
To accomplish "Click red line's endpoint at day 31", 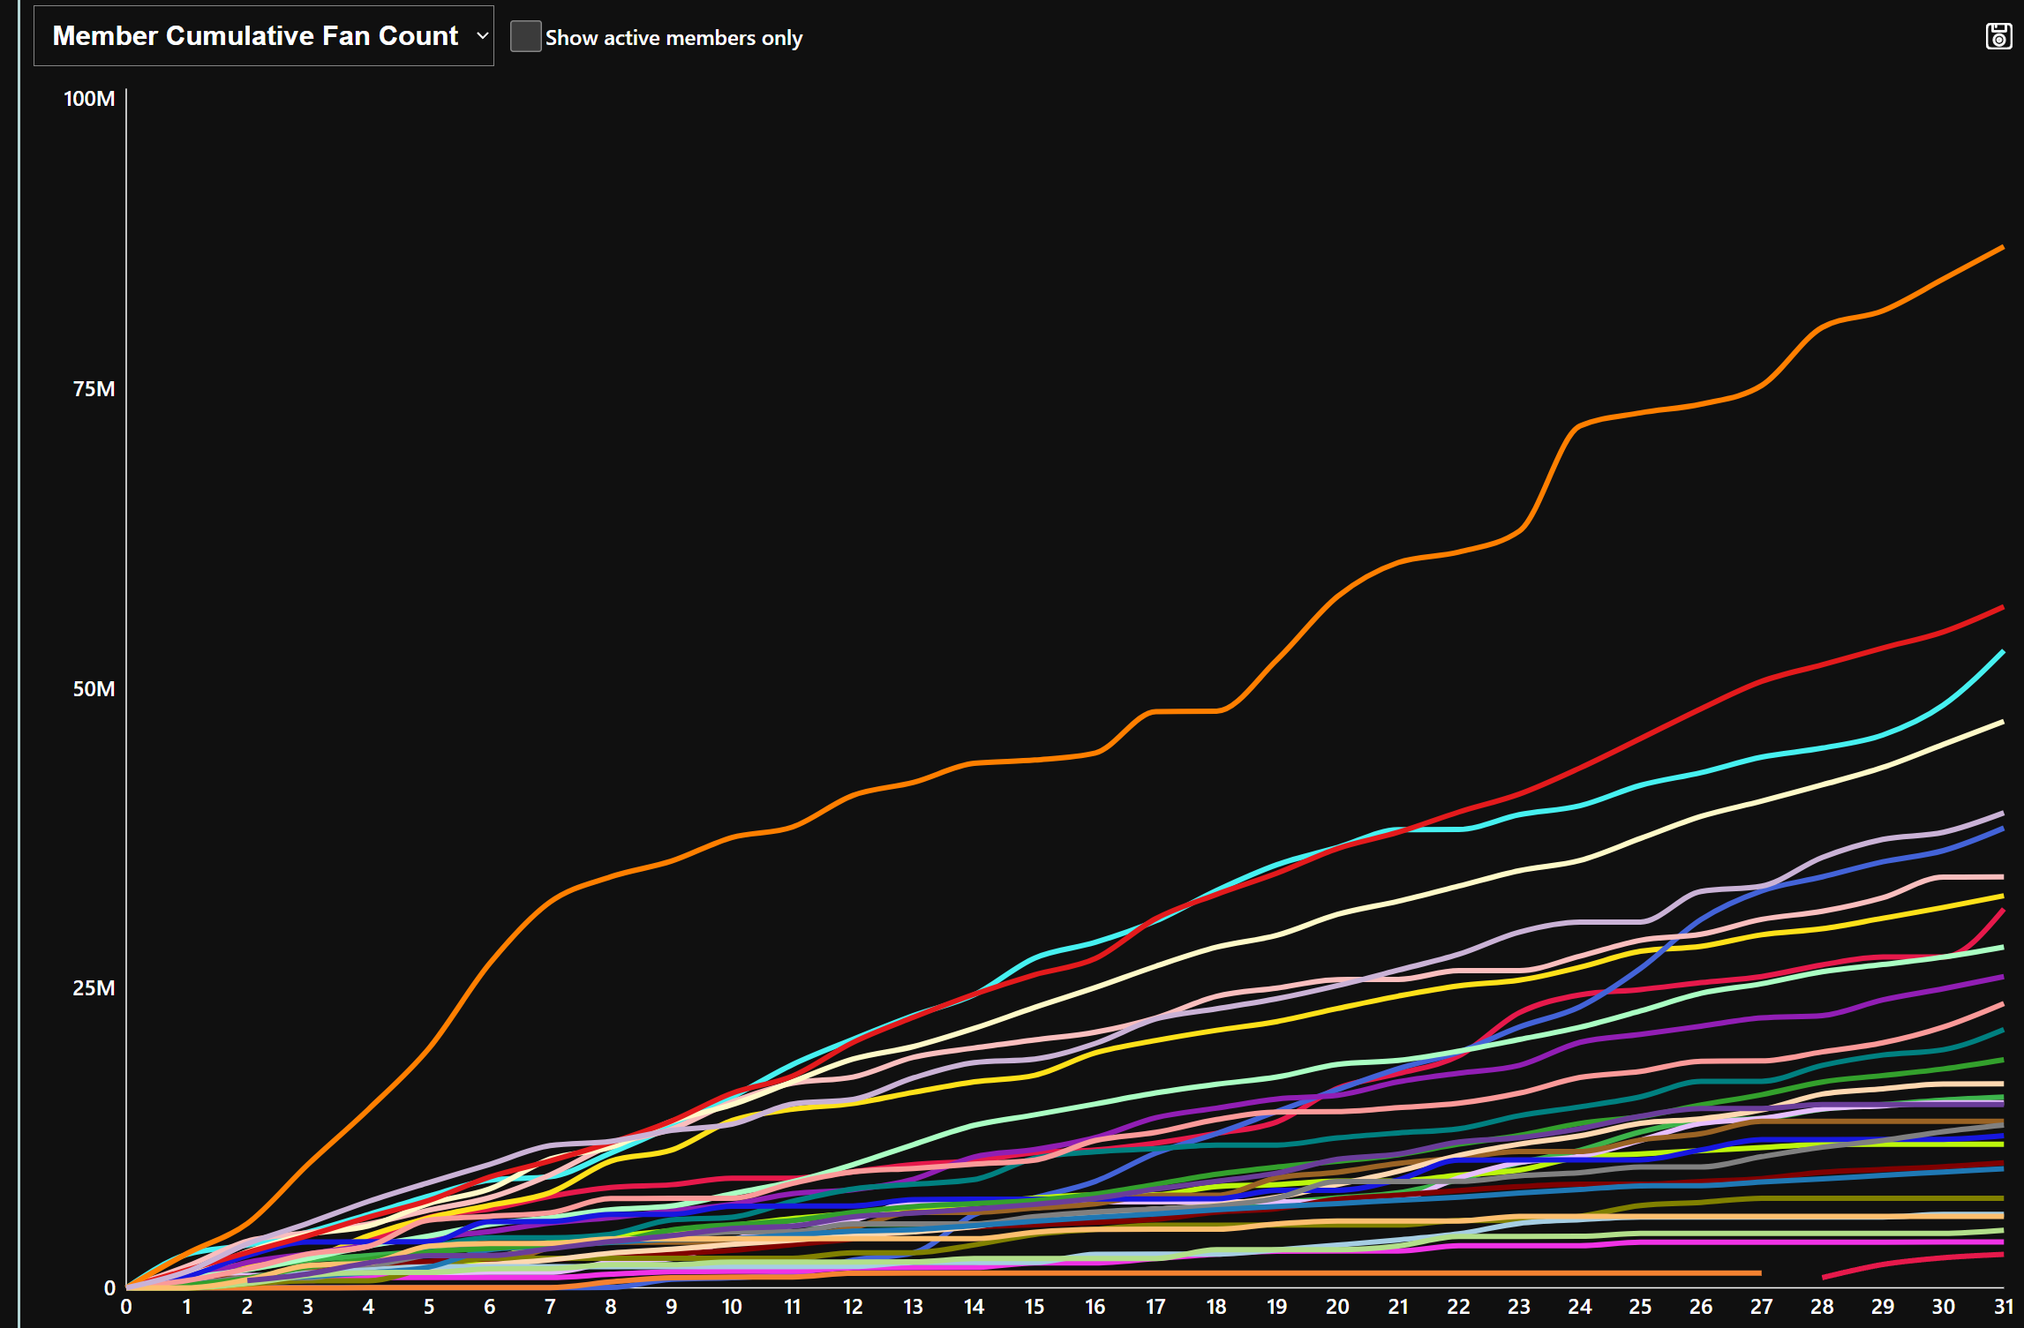I will [2001, 608].
